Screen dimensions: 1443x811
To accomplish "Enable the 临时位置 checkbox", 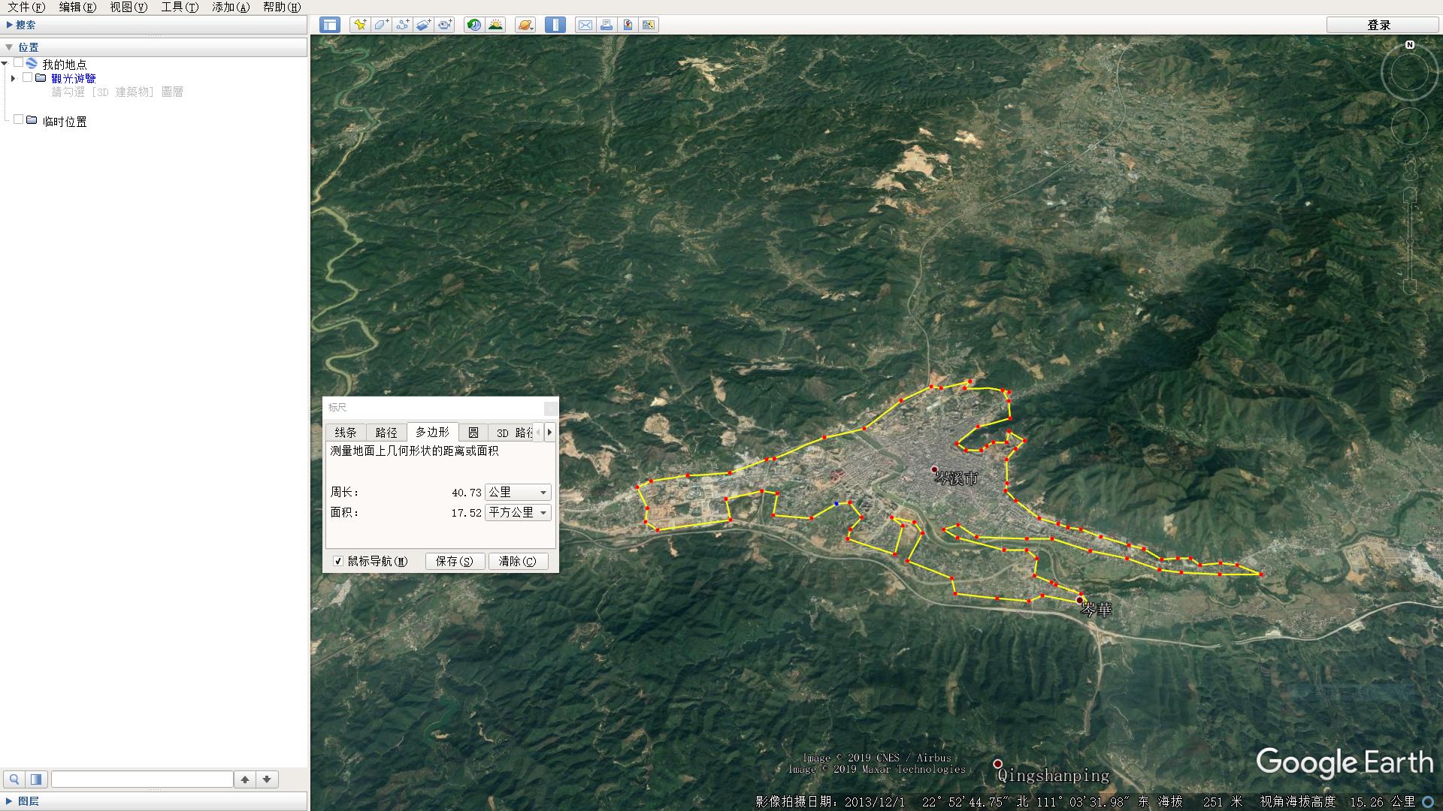I will pyautogui.click(x=19, y=119).
